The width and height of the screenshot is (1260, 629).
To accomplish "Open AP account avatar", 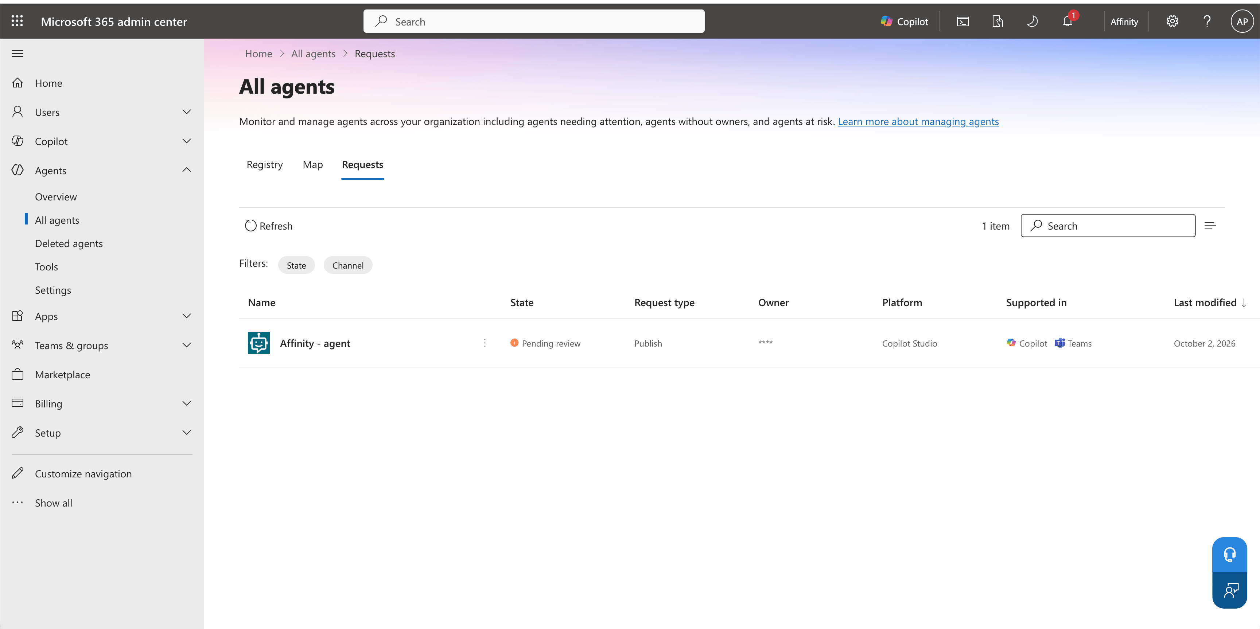I will 1242,21.
